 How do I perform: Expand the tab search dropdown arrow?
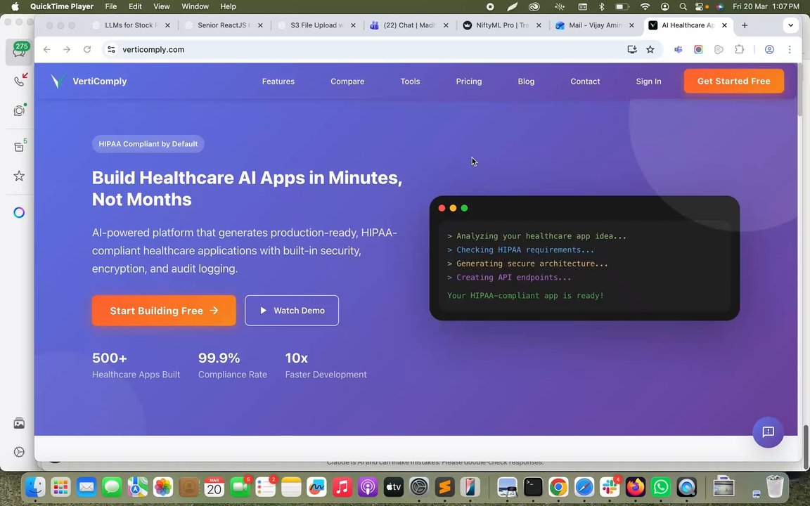pyautogui.click(x=790, y=25)
